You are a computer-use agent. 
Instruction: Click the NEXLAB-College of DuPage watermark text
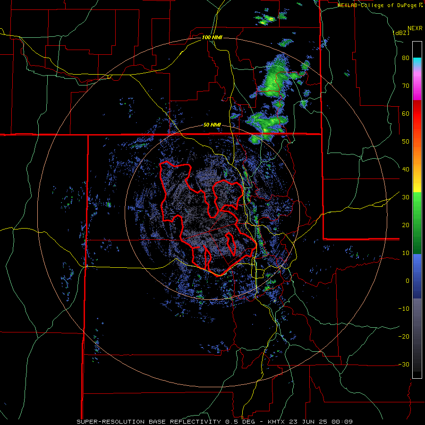click(x=378, y=5)
